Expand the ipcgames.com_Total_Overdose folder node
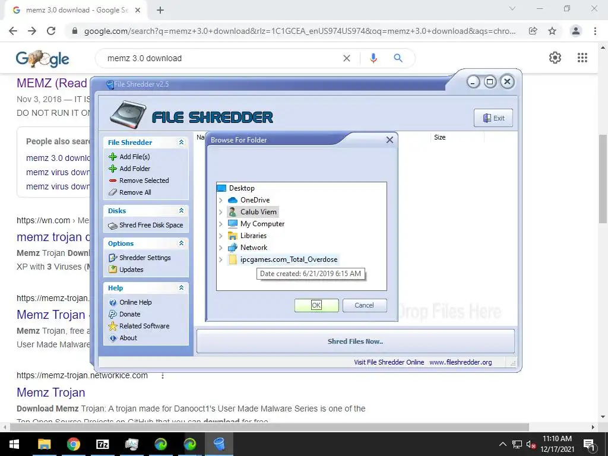Image resolution: width=608 pixels, height=456 pixels. pyautogui.click(x=221, y=259)
